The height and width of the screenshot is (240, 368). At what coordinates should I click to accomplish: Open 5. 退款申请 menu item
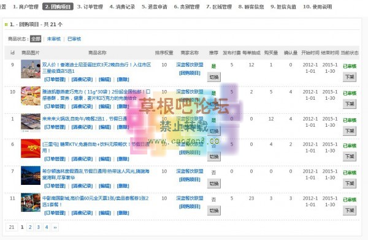155,7
